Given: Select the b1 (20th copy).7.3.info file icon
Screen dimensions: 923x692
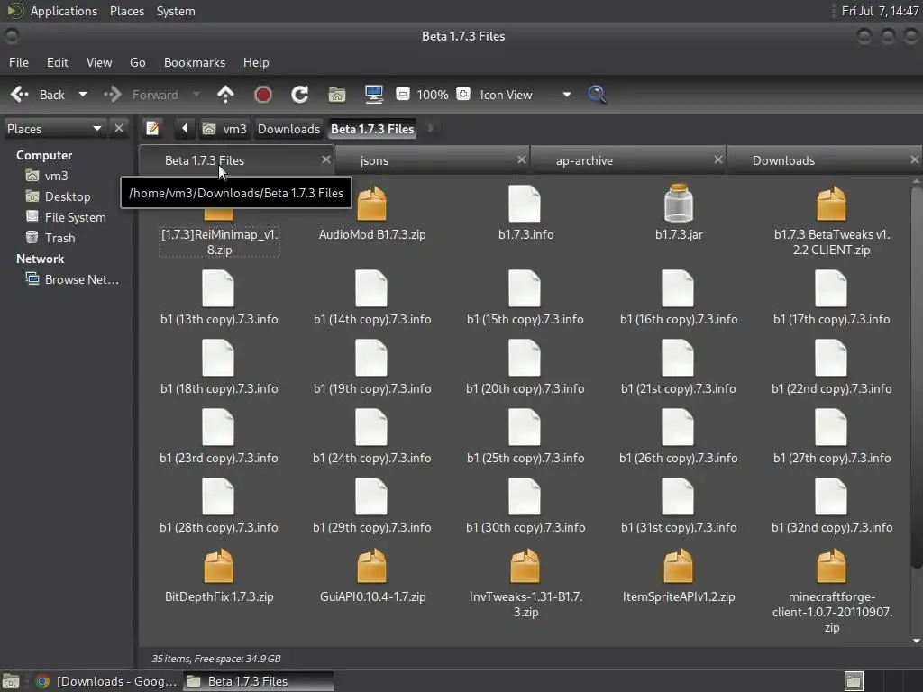Looking at the screenshot, I should pos(525,358).
